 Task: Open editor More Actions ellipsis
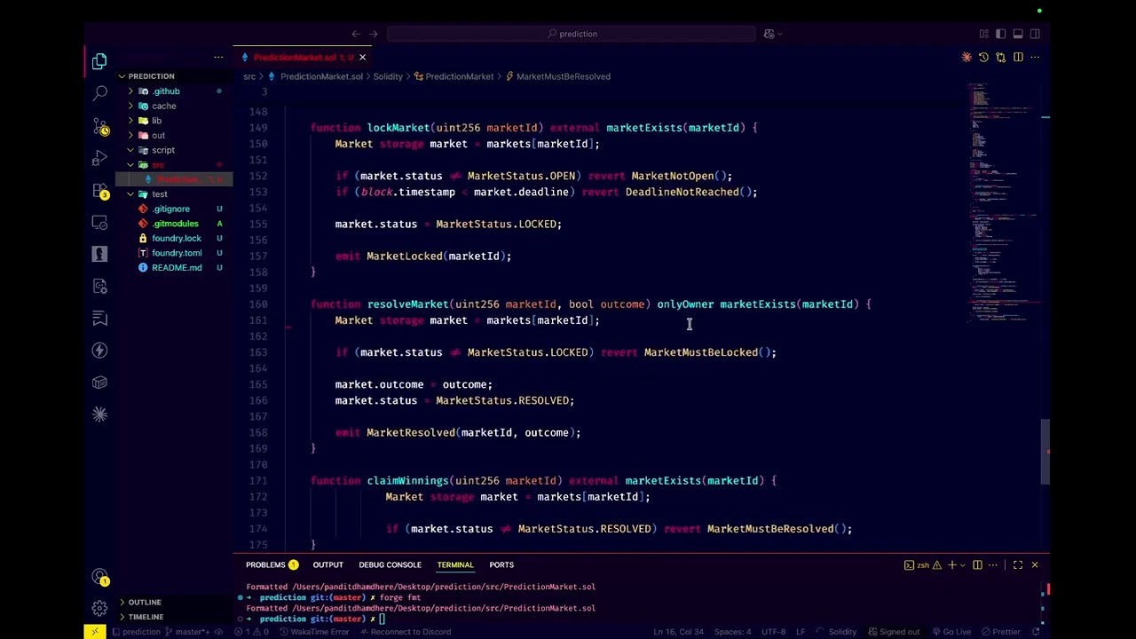1035,57
